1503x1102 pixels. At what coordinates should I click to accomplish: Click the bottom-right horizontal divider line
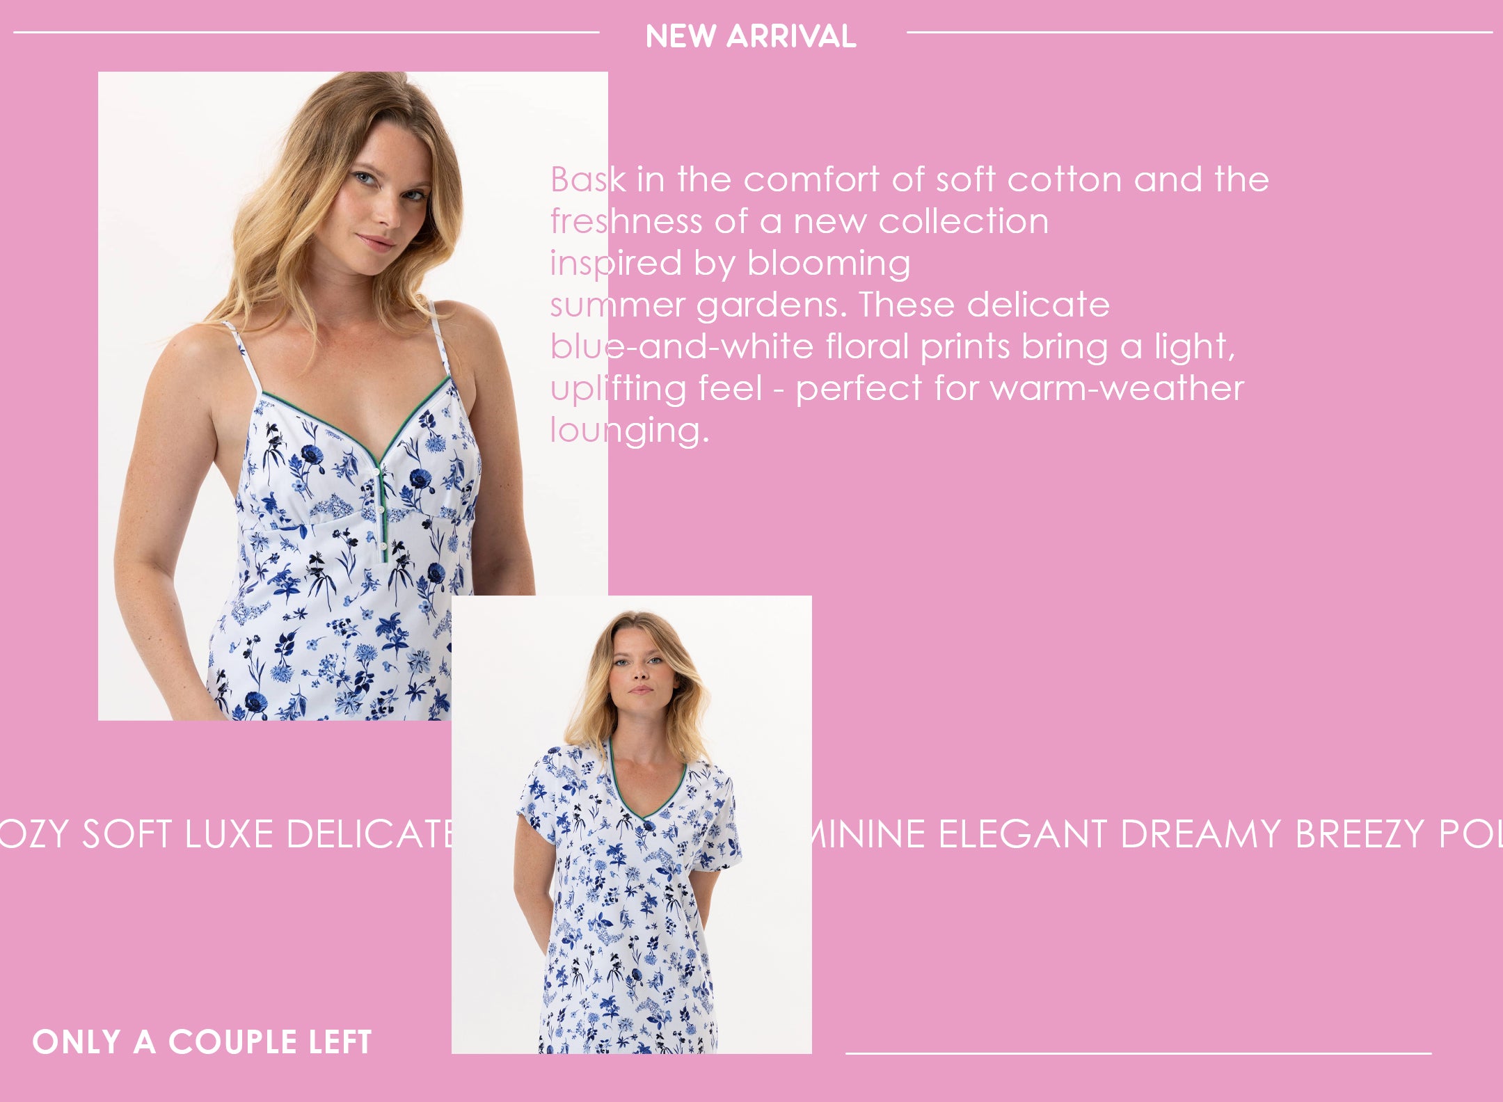tap(1138, 1053)
